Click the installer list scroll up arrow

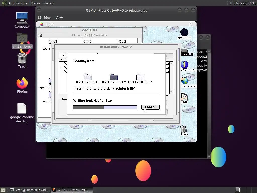tap(171, 63)
